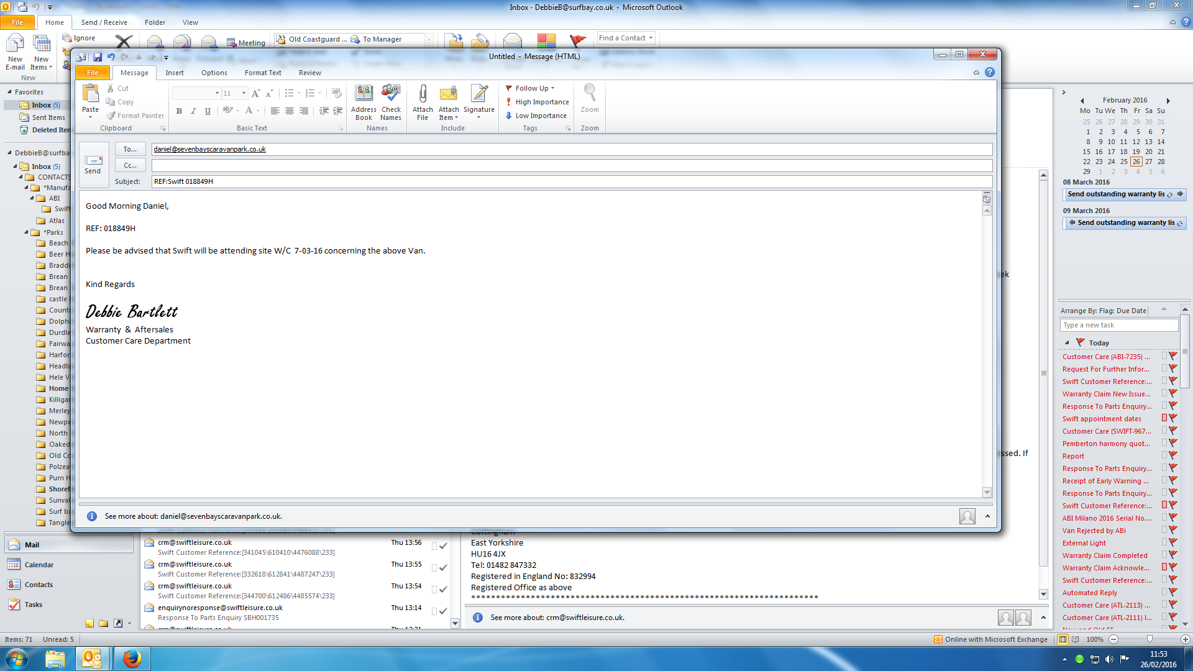This screenshot has height=671, width=1193.
Task: Click Check Names icon
Action: (x=391, y=102)
